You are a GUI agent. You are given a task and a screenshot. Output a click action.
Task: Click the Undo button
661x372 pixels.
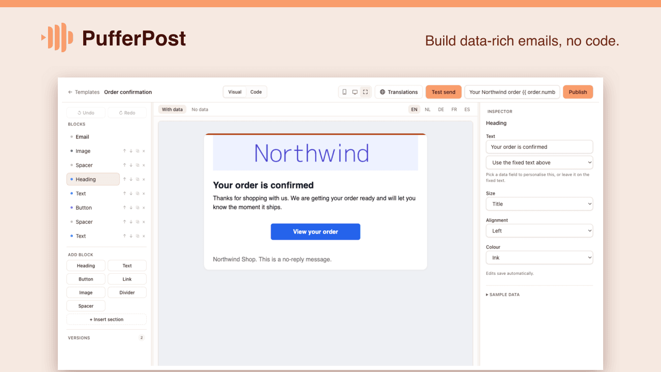coord(86,113)
